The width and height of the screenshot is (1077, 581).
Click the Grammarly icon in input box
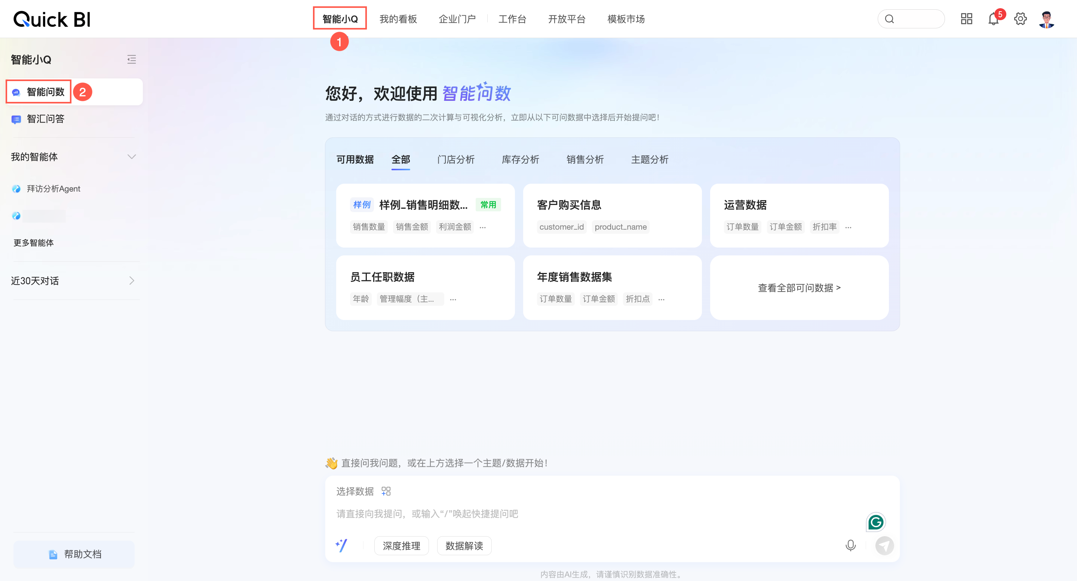coord(875,522)
